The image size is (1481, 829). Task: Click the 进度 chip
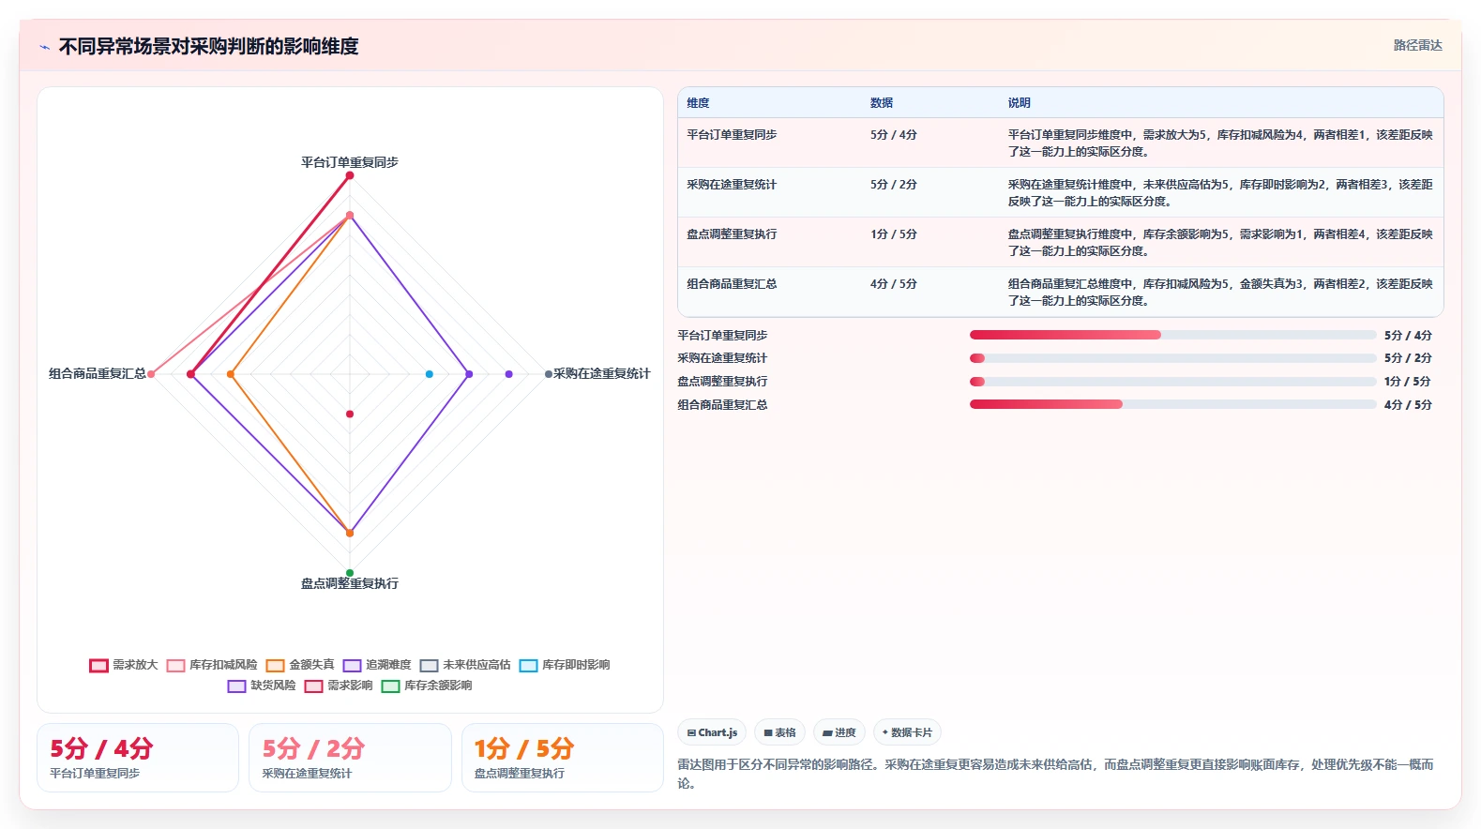coord(839,732)
